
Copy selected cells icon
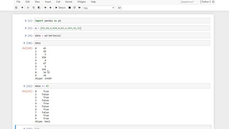[34, 8]
